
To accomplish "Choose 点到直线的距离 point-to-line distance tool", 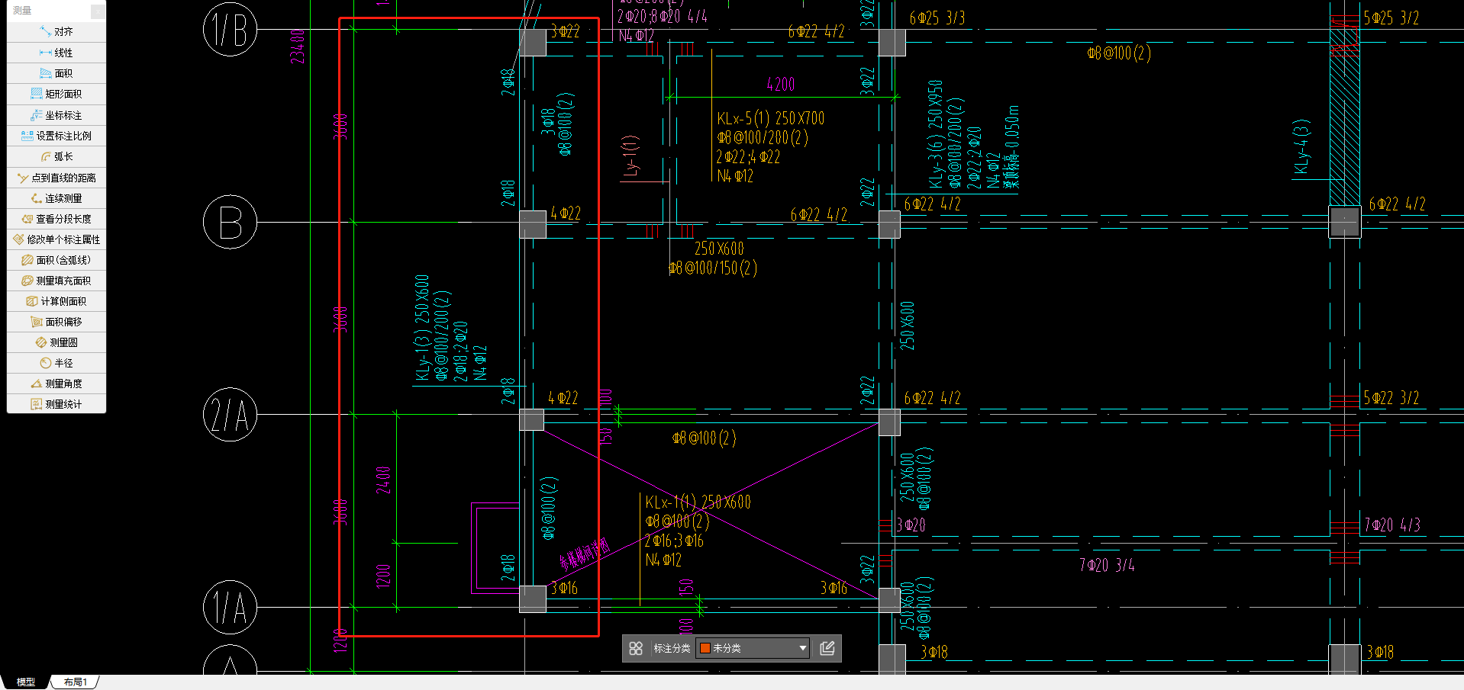I will (56, 178).
